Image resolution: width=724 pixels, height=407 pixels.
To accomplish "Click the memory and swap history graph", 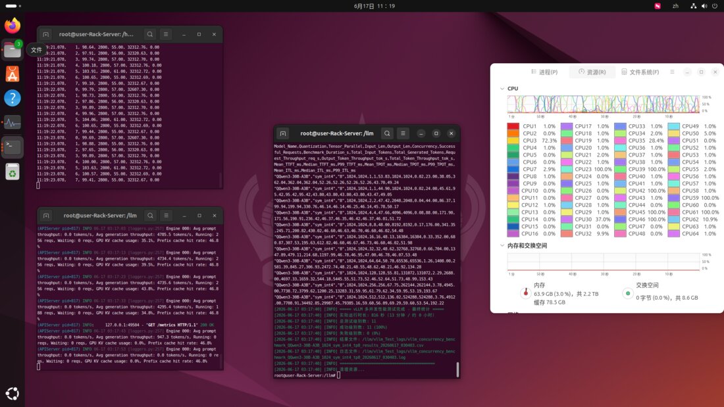I will coord(603,262).
